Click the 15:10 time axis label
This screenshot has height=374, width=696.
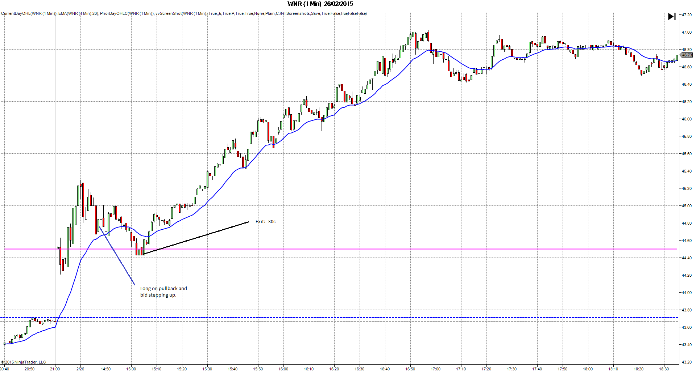pyautogui.click(x=157, y=369)
